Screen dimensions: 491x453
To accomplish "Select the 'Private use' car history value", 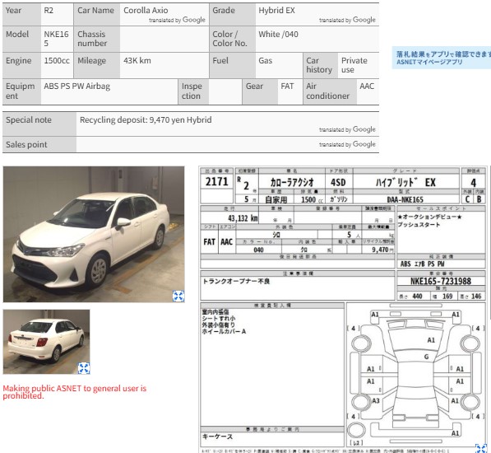I will point(354,65).
